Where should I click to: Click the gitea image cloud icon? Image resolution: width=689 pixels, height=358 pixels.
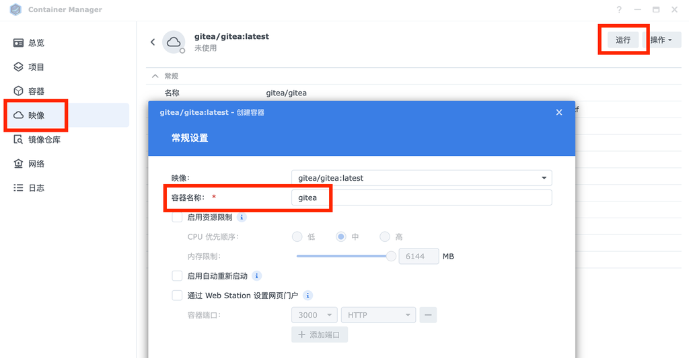coord(174,42)
